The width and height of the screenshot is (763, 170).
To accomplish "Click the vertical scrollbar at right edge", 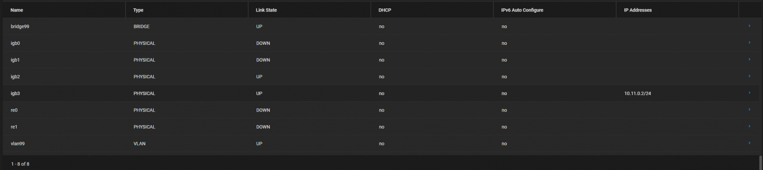I will click(x=761, y=162).
